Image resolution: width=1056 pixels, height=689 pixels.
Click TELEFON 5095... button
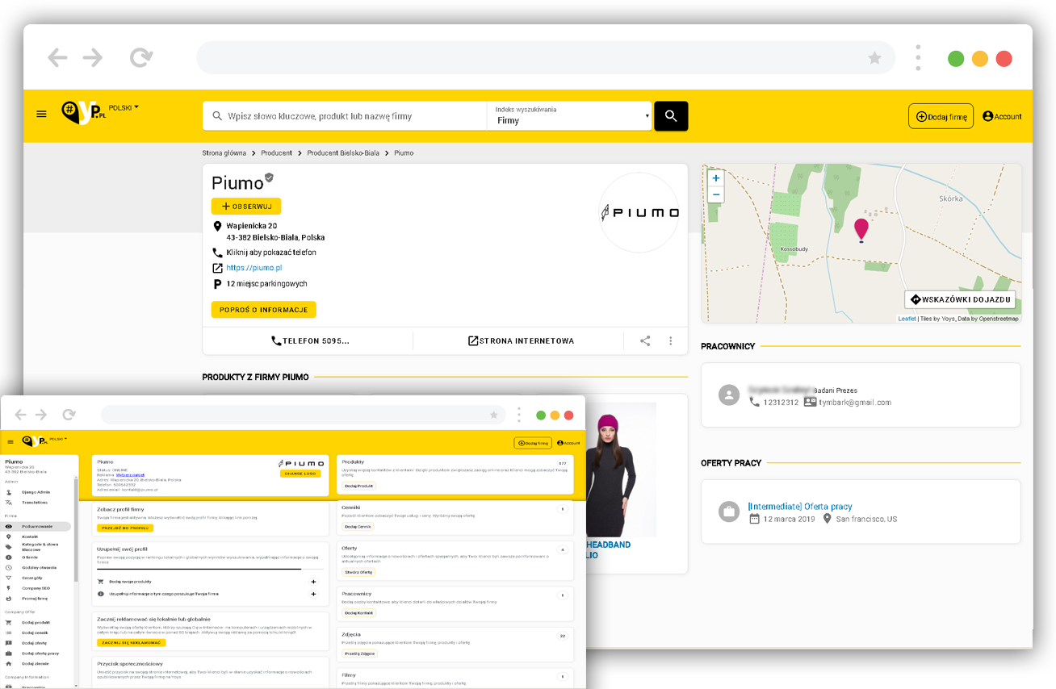point(310,340)
